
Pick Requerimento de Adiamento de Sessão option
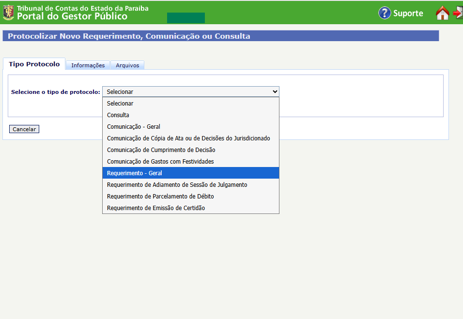pyautogui.click(x=191, y=185)
